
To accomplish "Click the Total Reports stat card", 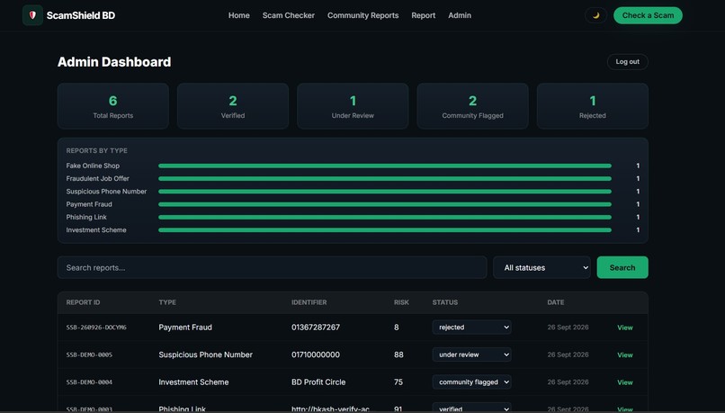I will coord(112,106).
